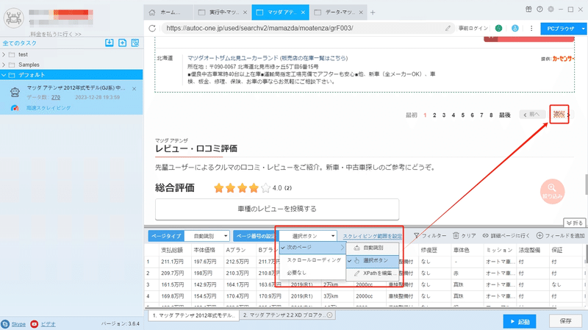This screenshot has width=588, height=330.
Task: Open settings with the gear icon
Action: 551,10
